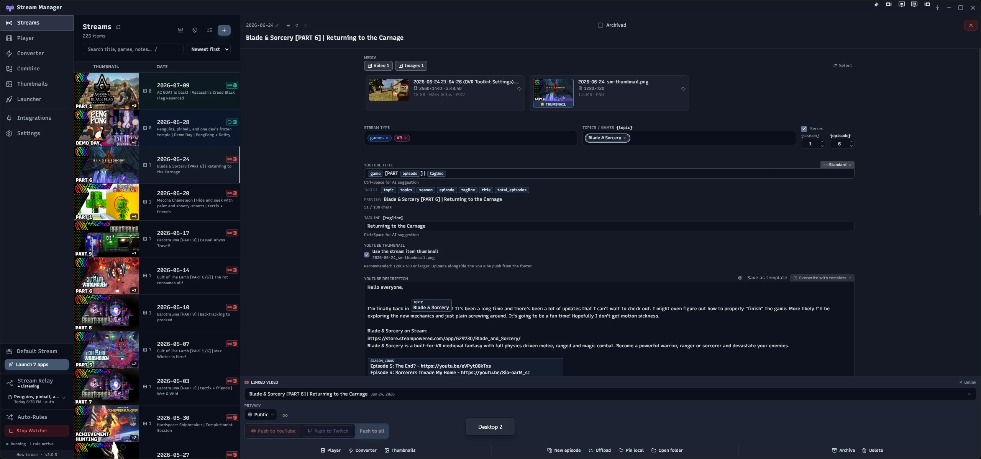Image resolution: width=981 pixels, height=459 pixels.
Task: Click Pin local in the footer
Action: pos(631,451)
